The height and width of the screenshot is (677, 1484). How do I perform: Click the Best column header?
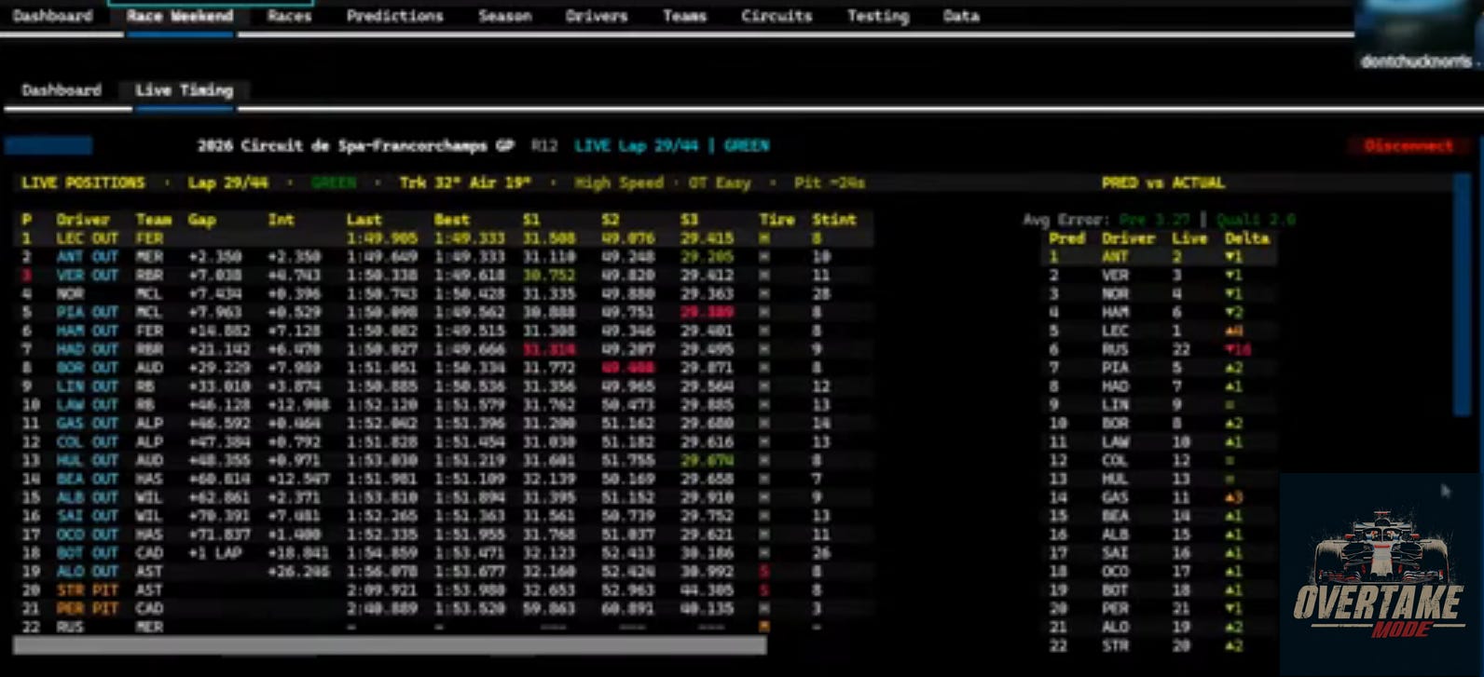pos(452,220)
